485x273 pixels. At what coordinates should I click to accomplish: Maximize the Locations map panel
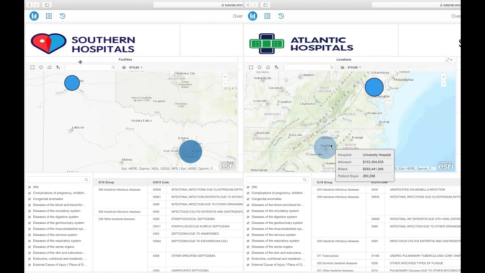[x=447, y=60]
